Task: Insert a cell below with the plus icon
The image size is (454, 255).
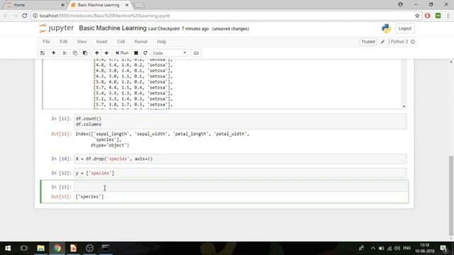Action: (x=53, y=53)
